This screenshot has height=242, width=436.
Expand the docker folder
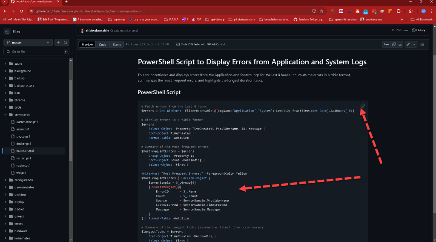pyautogui.click(x=6, y=209)
